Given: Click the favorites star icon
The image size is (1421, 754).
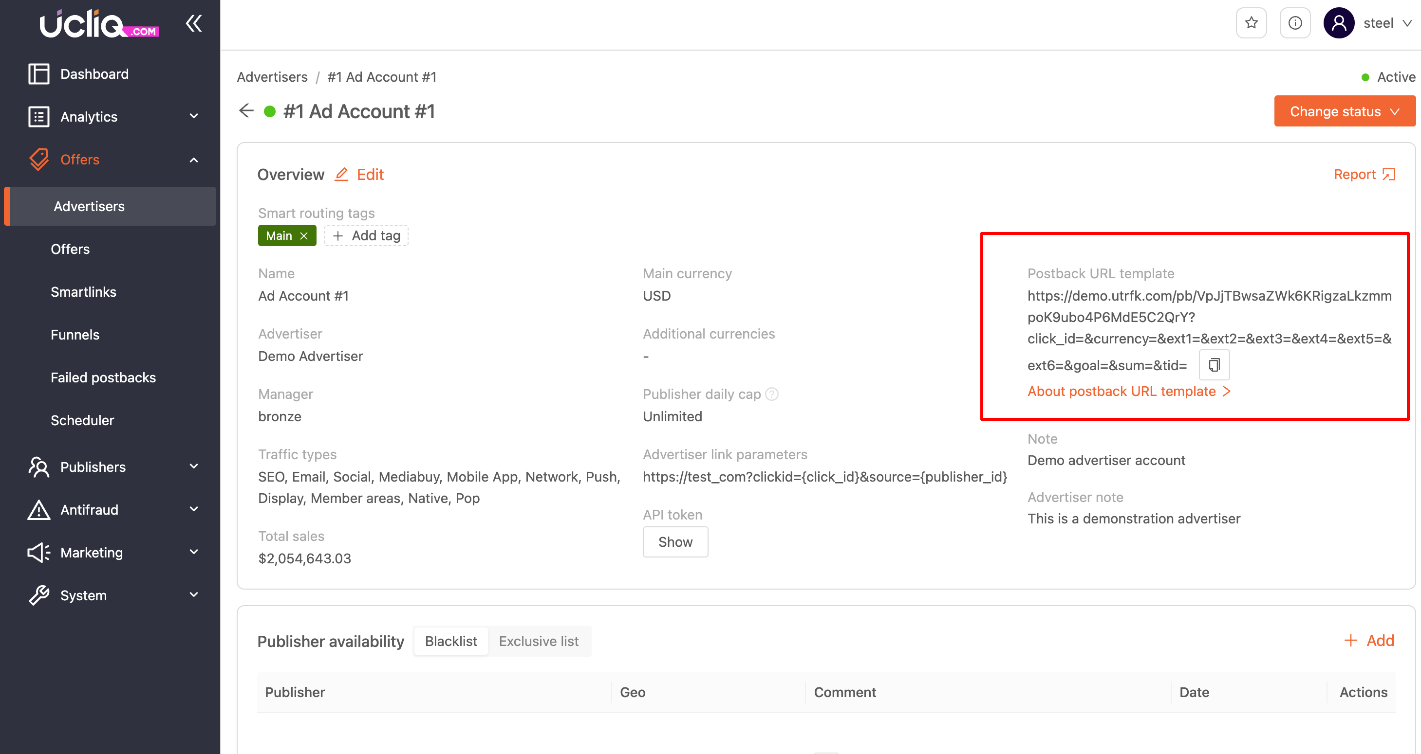Looking at the screenshot, I should [x=1251, y=23].
